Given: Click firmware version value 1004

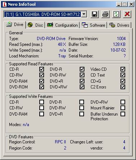Looking at the screenshot, I should click(121, 39).
